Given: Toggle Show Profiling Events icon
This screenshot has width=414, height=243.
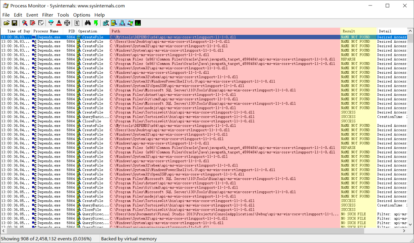Looking at the screenshot, I should [x=138, y=23].
